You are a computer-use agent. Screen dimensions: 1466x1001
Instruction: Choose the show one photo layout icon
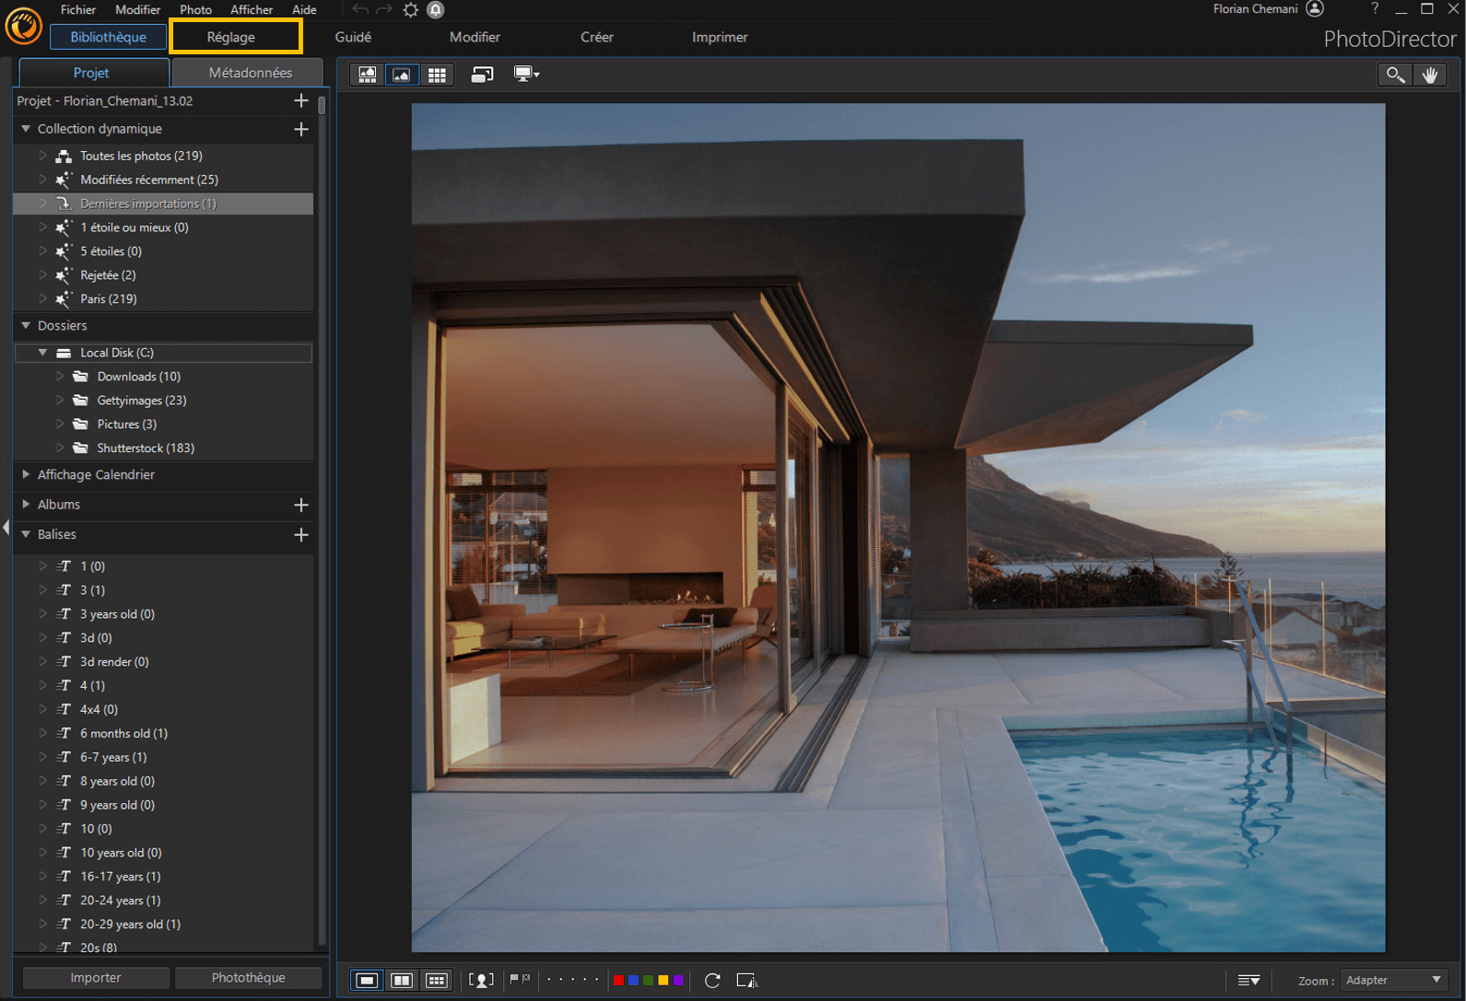pos(367,980)
